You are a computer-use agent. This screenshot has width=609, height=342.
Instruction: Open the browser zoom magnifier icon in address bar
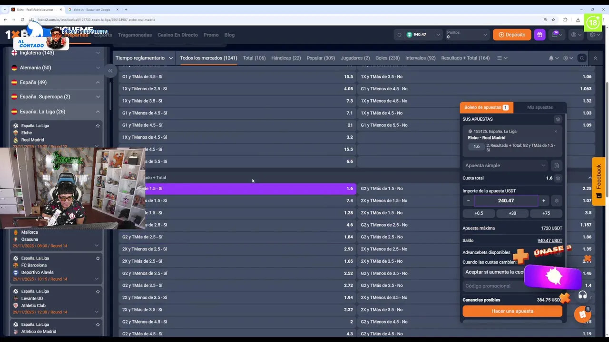pyautogui.click(x=545, y=19)
